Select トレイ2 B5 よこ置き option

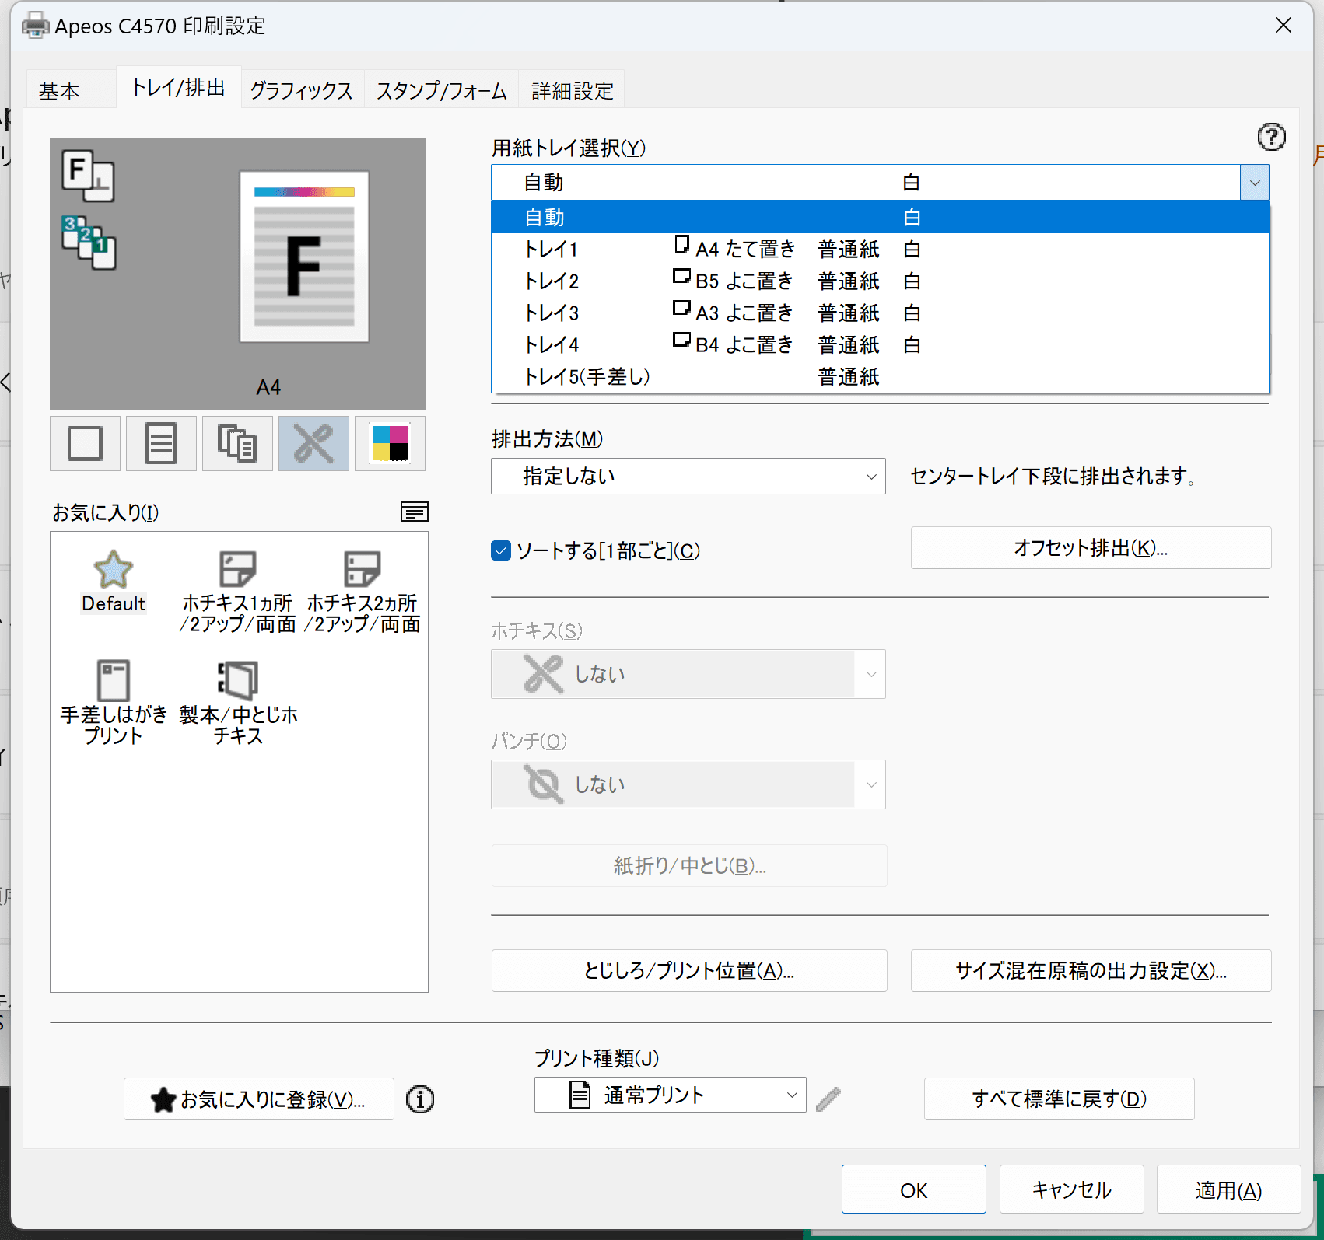click(880, 281)
